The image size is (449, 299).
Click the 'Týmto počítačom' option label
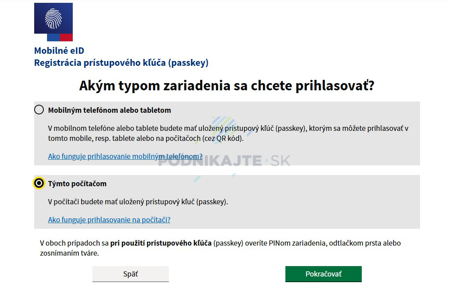[x=77, y=183]
